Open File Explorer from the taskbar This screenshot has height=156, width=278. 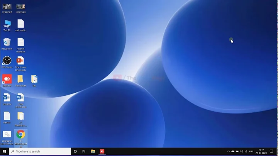coord(93,151)
